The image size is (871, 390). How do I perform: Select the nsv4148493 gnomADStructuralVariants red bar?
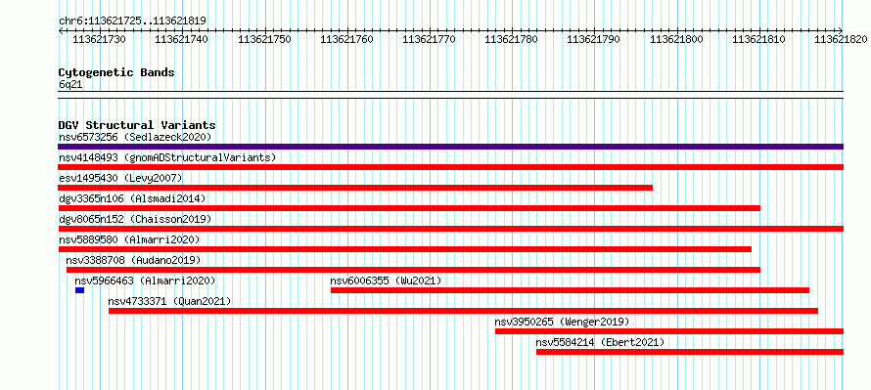450,167
